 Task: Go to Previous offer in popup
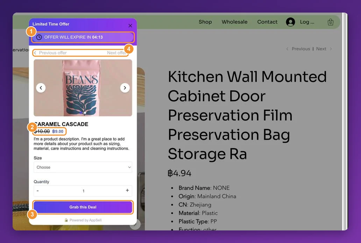[x=50, y=53]
